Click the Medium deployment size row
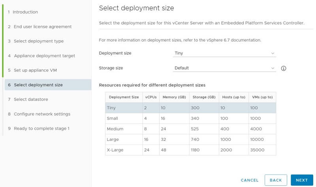316x187 pixels. pos(190,129)
